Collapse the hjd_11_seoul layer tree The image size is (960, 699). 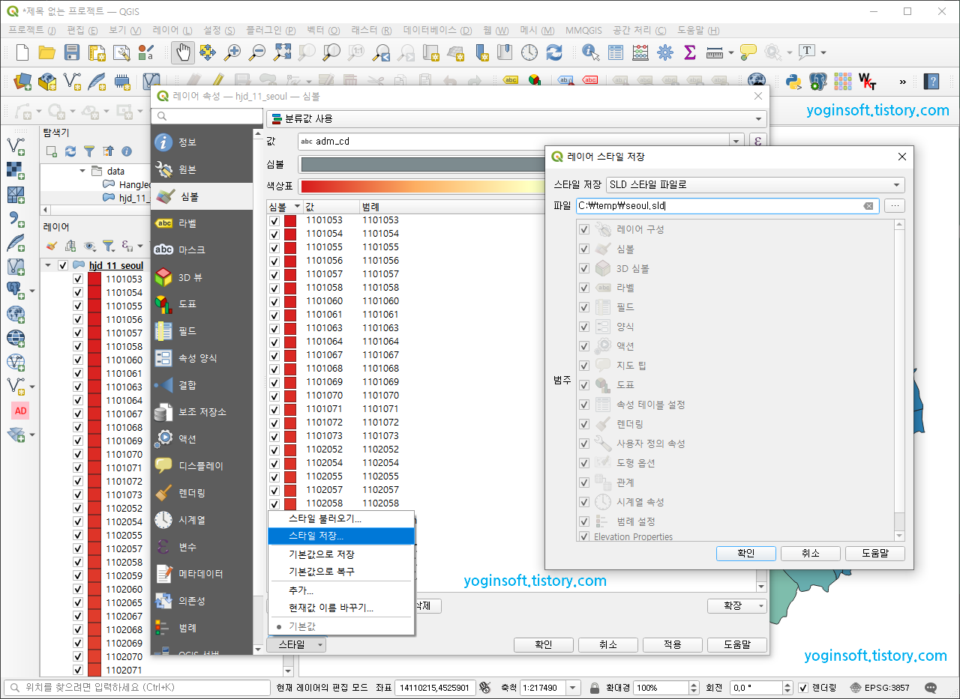coord(49,265)
